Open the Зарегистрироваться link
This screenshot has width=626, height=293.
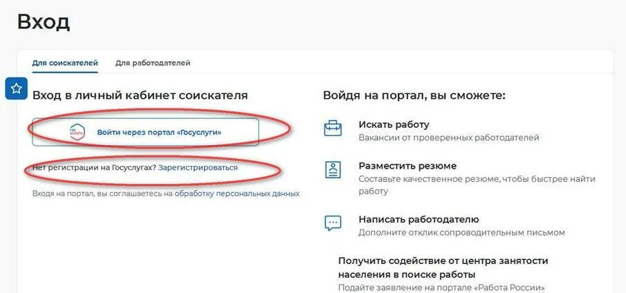(x=198, y=168)
